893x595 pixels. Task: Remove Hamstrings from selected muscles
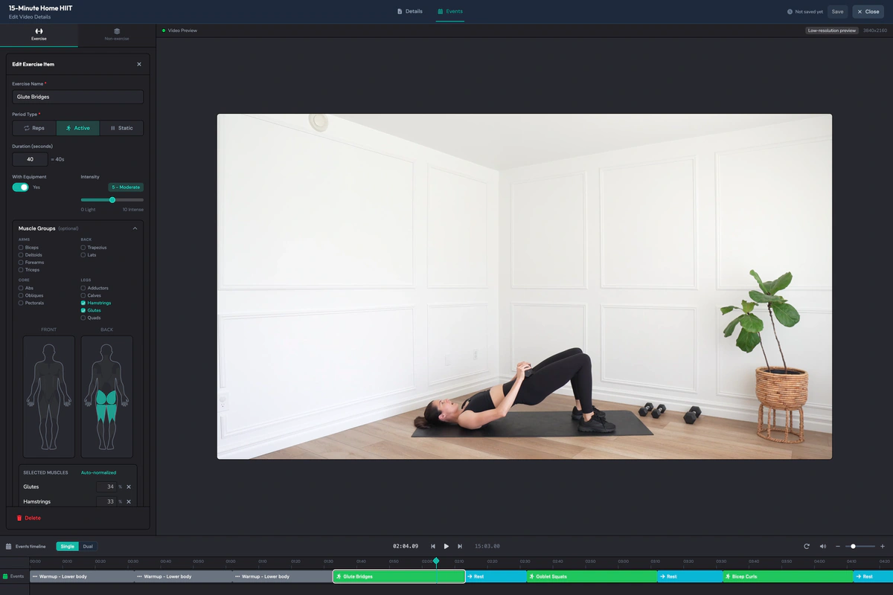click(129, 501)
